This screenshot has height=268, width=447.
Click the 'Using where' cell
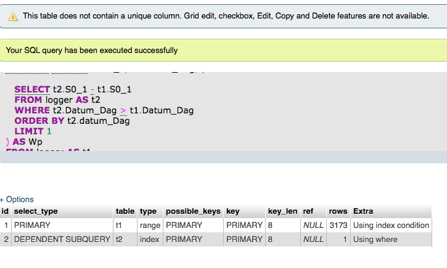pyautogui.click(x=375, y=239)
